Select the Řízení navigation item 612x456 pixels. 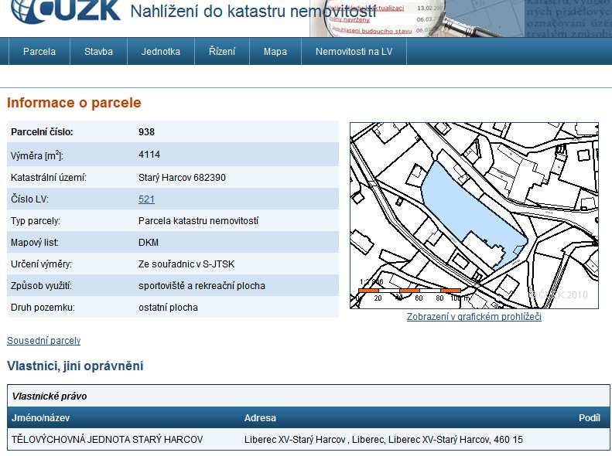pyautogui.click(x=222, y=52)
